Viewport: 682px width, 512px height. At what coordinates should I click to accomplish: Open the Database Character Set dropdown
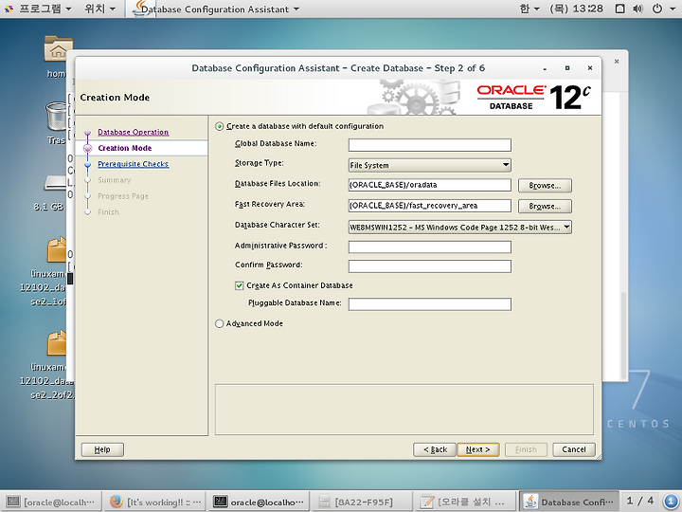click(x=459, y=227)
